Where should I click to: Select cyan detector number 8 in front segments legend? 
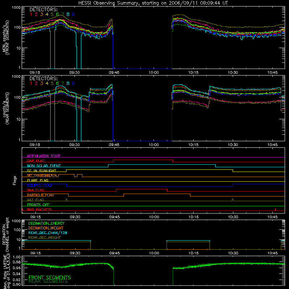[68, 14]
